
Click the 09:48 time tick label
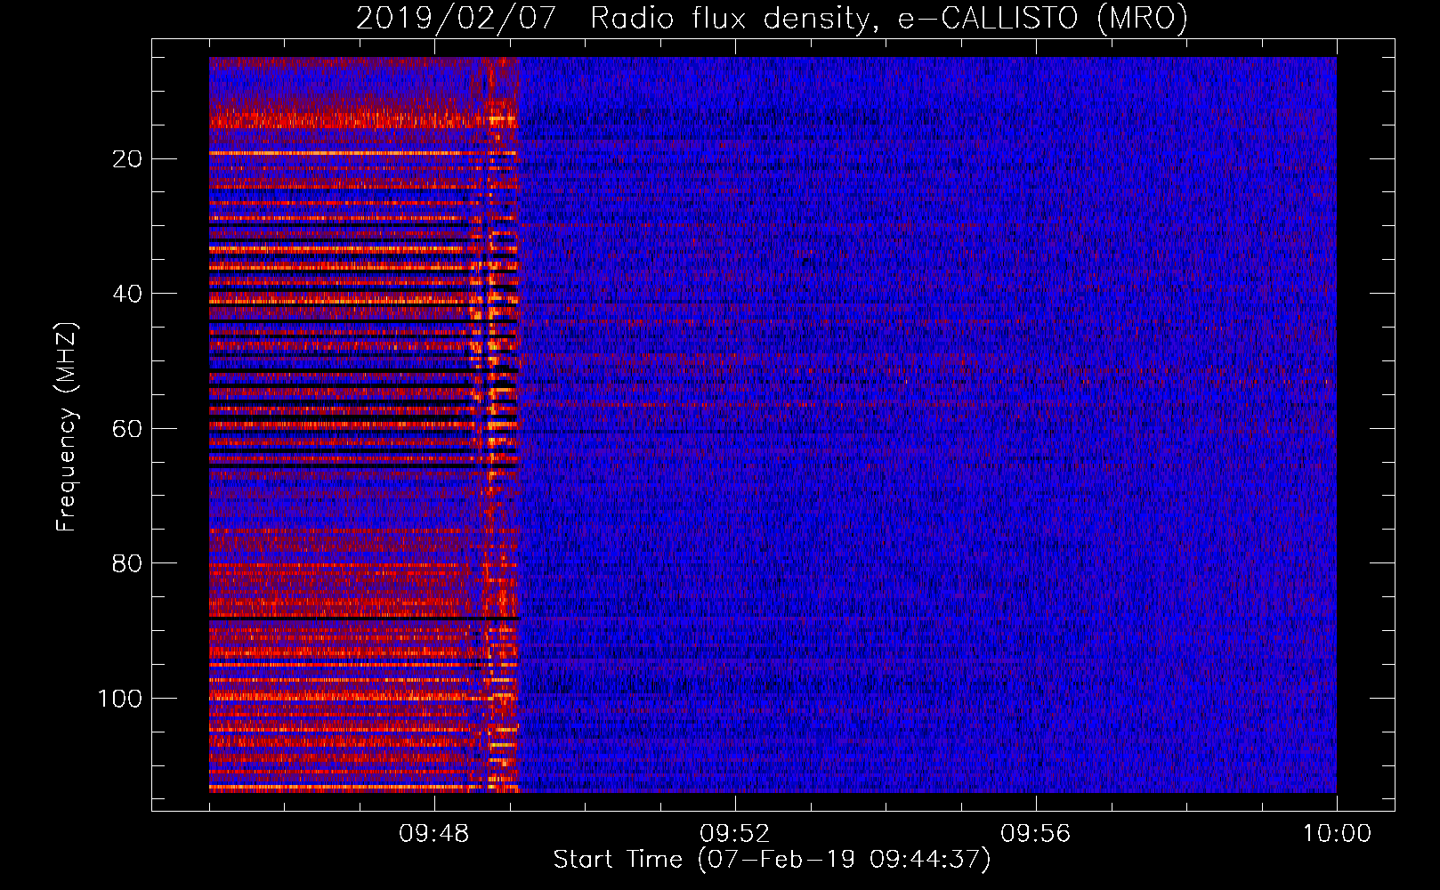click(434, 834)
